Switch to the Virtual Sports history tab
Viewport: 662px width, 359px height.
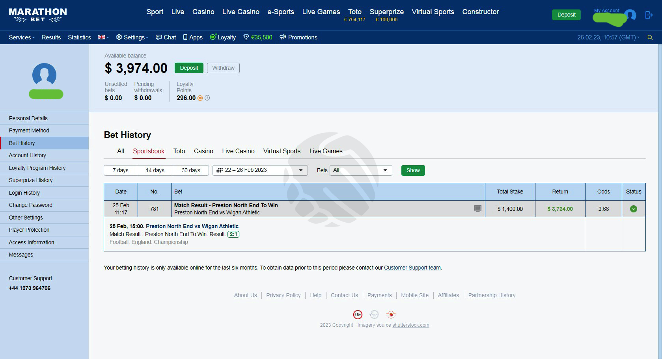coord(282,151)
